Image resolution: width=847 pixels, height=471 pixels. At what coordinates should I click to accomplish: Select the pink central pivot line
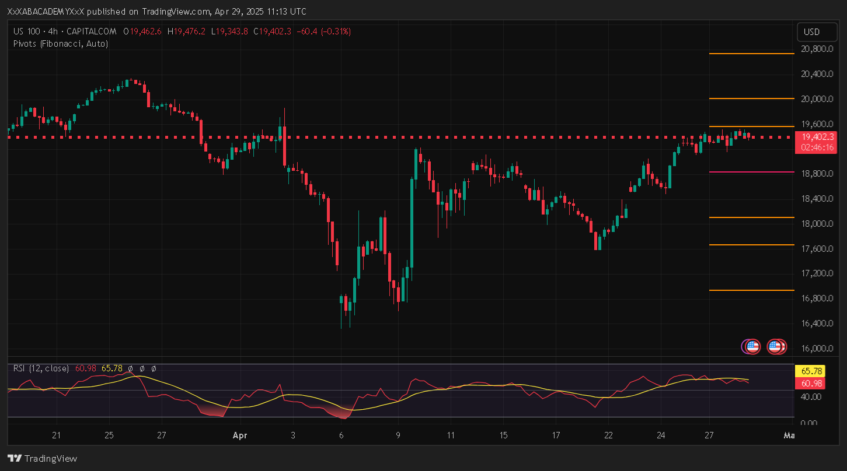[743, 172]
